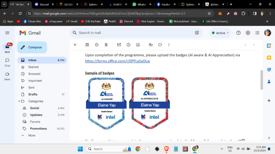Open Google Calendar side panel
The height and width of the screenshot is (154, 275).
click(x=269, y=46)
